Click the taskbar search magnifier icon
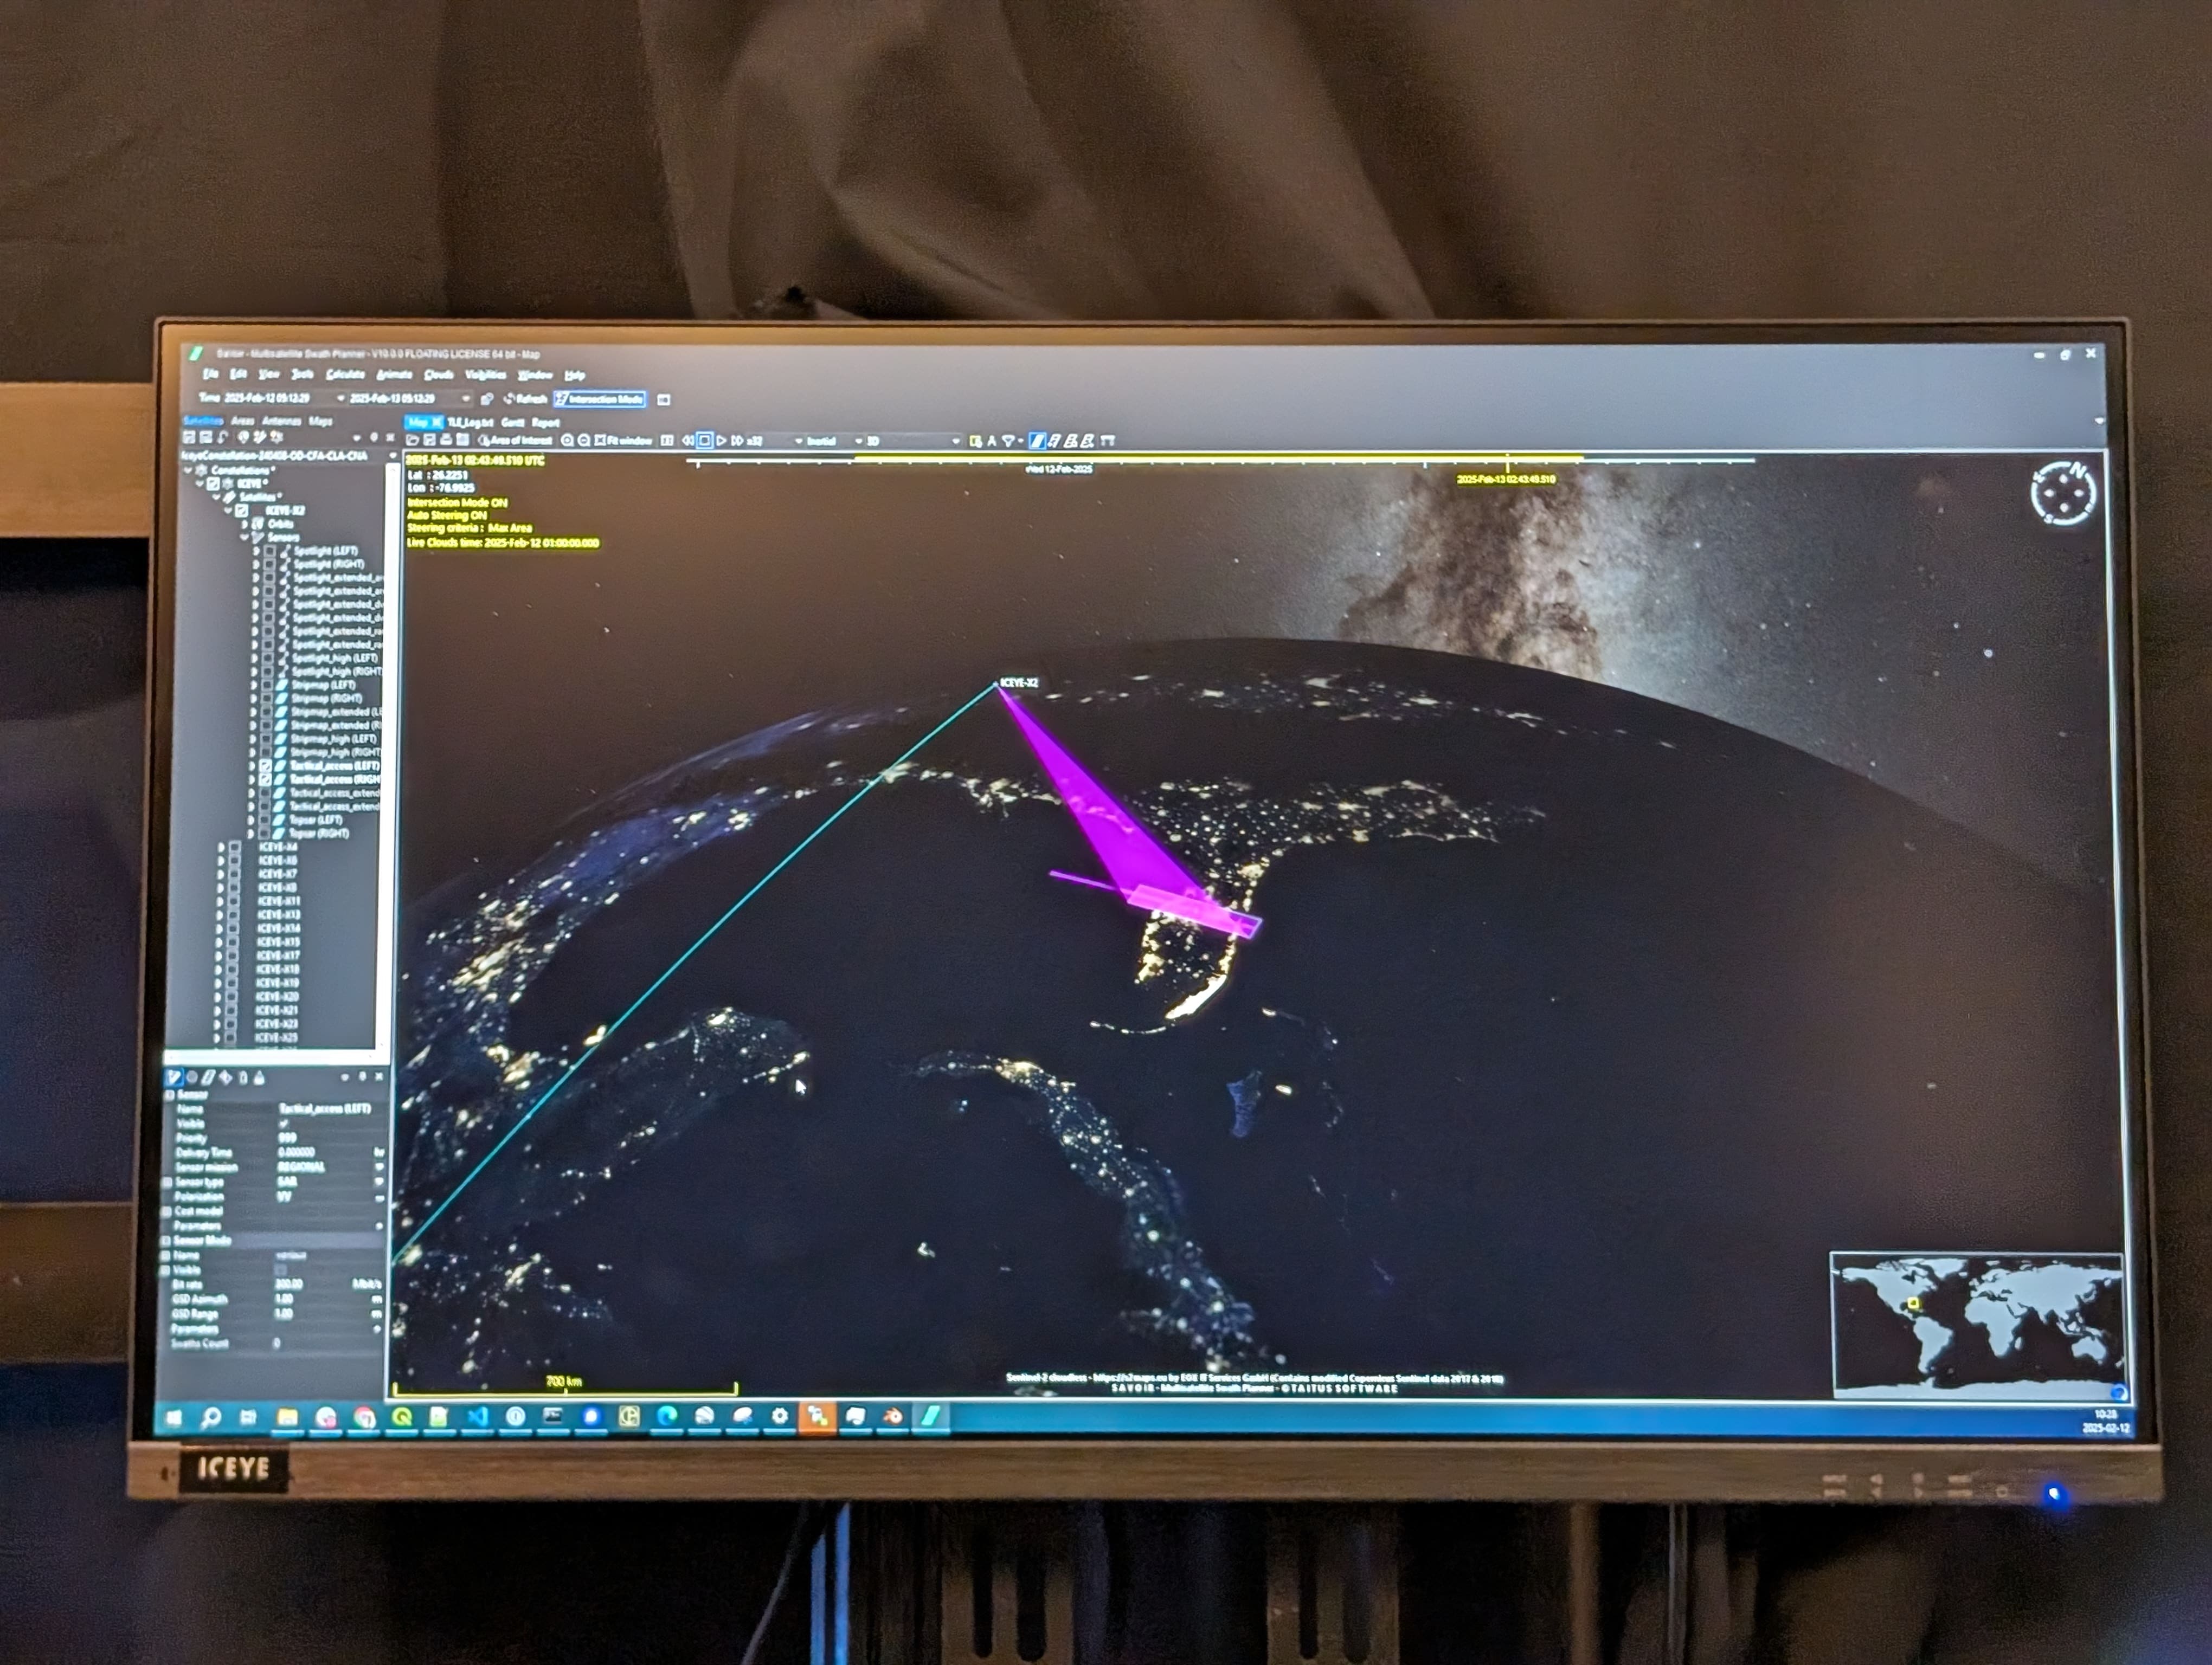 211,1417
